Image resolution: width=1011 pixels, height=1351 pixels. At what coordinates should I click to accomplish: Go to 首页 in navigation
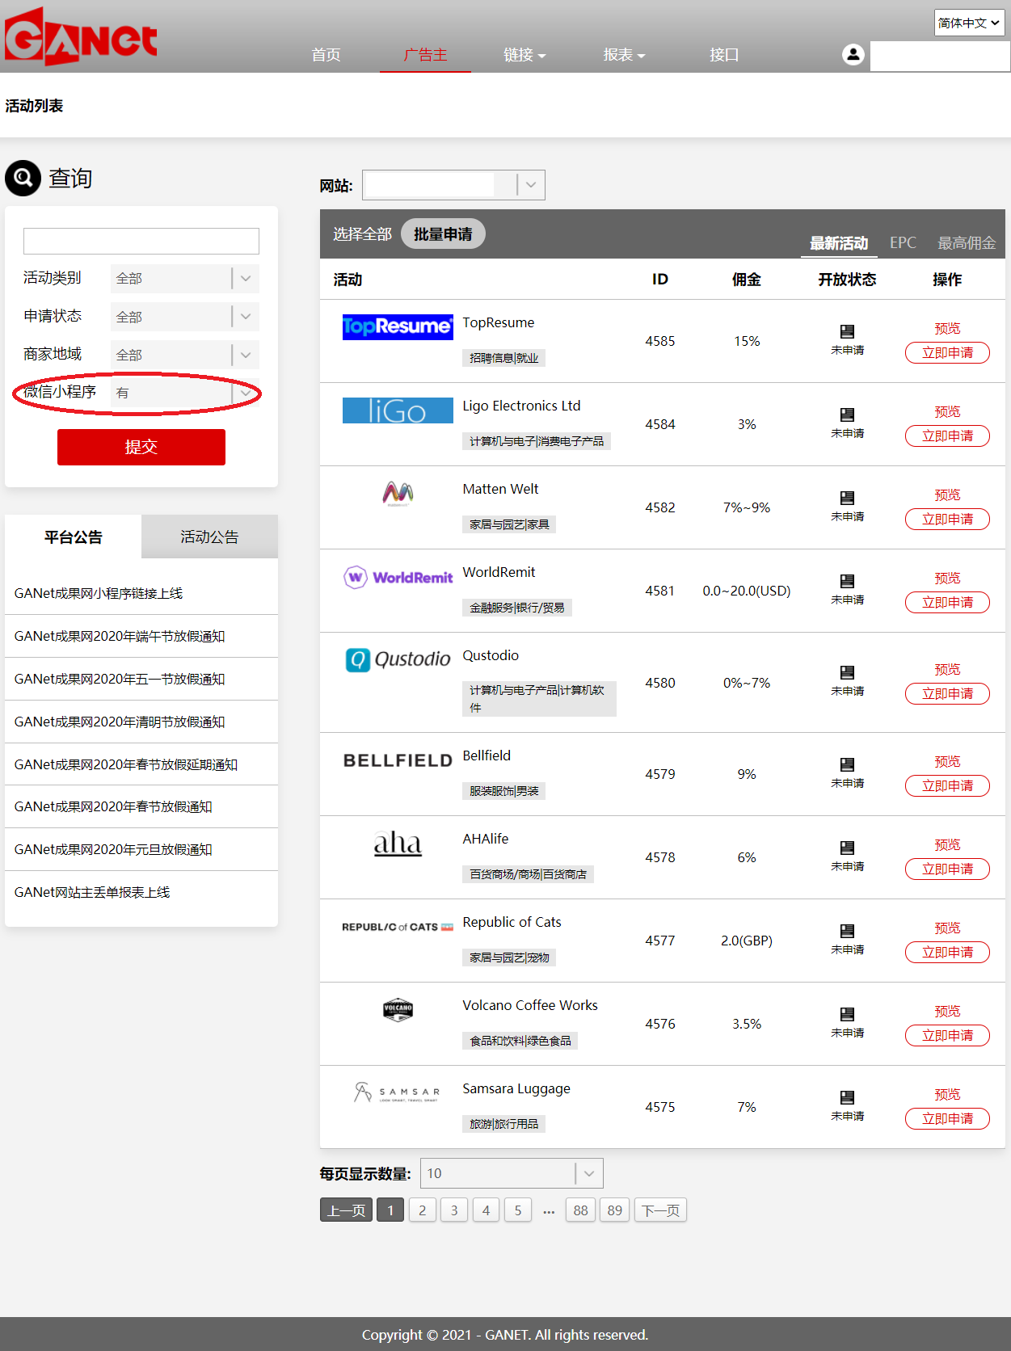point(326,55)
